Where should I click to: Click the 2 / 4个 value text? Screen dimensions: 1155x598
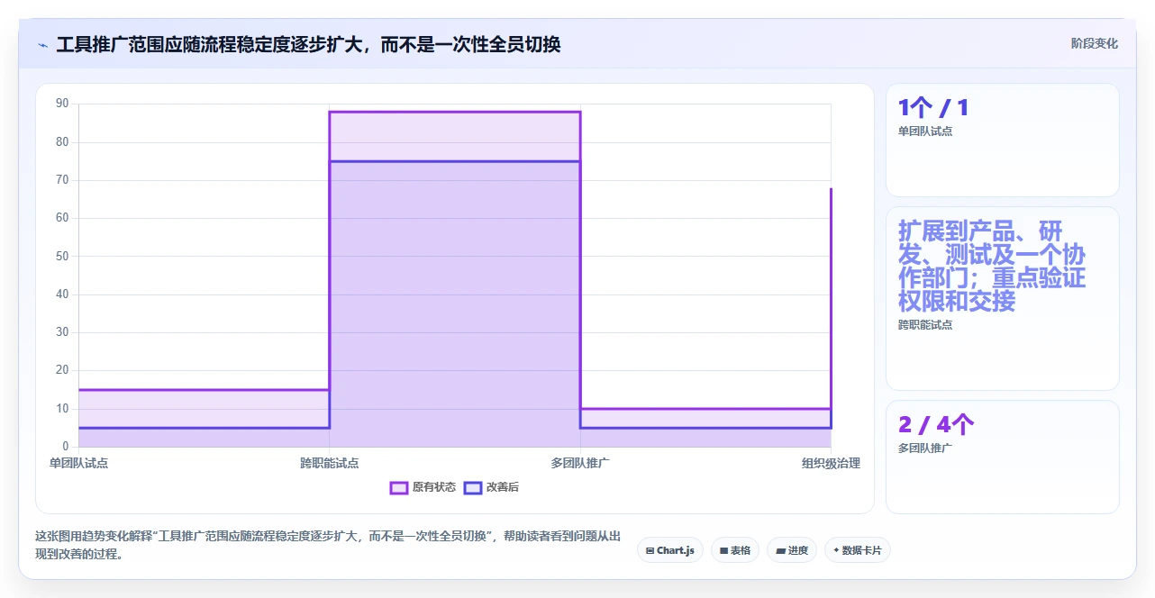pos(935,424)
